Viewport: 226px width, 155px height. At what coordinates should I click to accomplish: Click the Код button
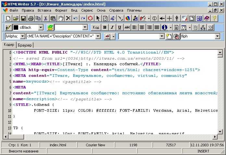96,27
